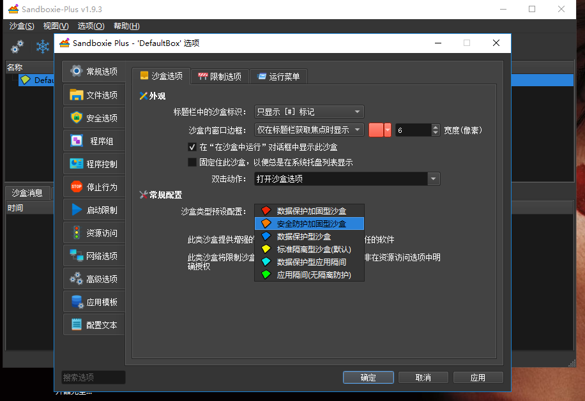Screen dimensions: 585x401
Task: Toggle 在“在沙盒中运行”对话框中显示此沙盒 checkbox
Action: (x=192, y=147)
